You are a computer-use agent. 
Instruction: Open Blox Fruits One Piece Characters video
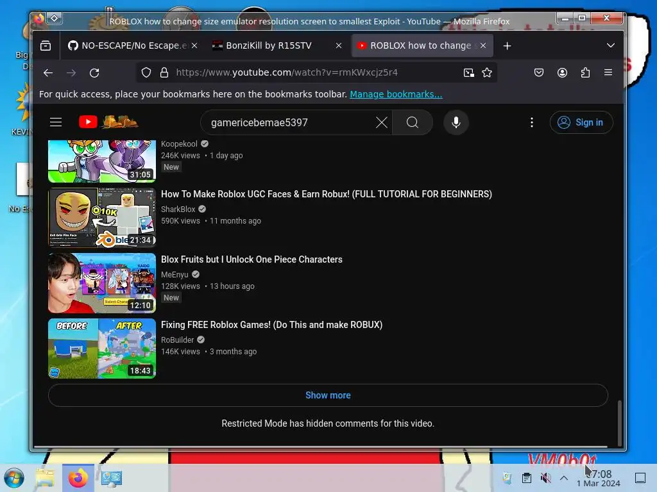click(252, 259)
